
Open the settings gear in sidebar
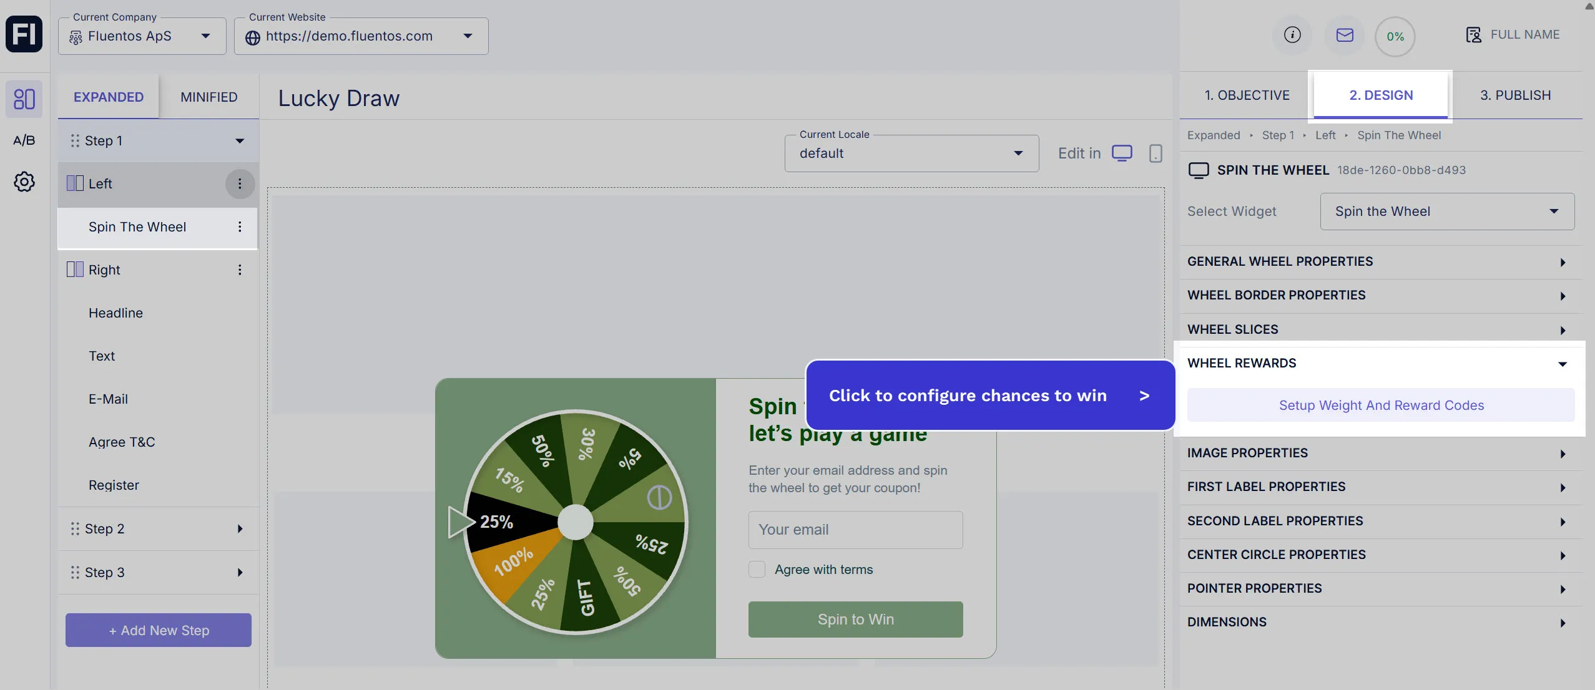point(24,182)
